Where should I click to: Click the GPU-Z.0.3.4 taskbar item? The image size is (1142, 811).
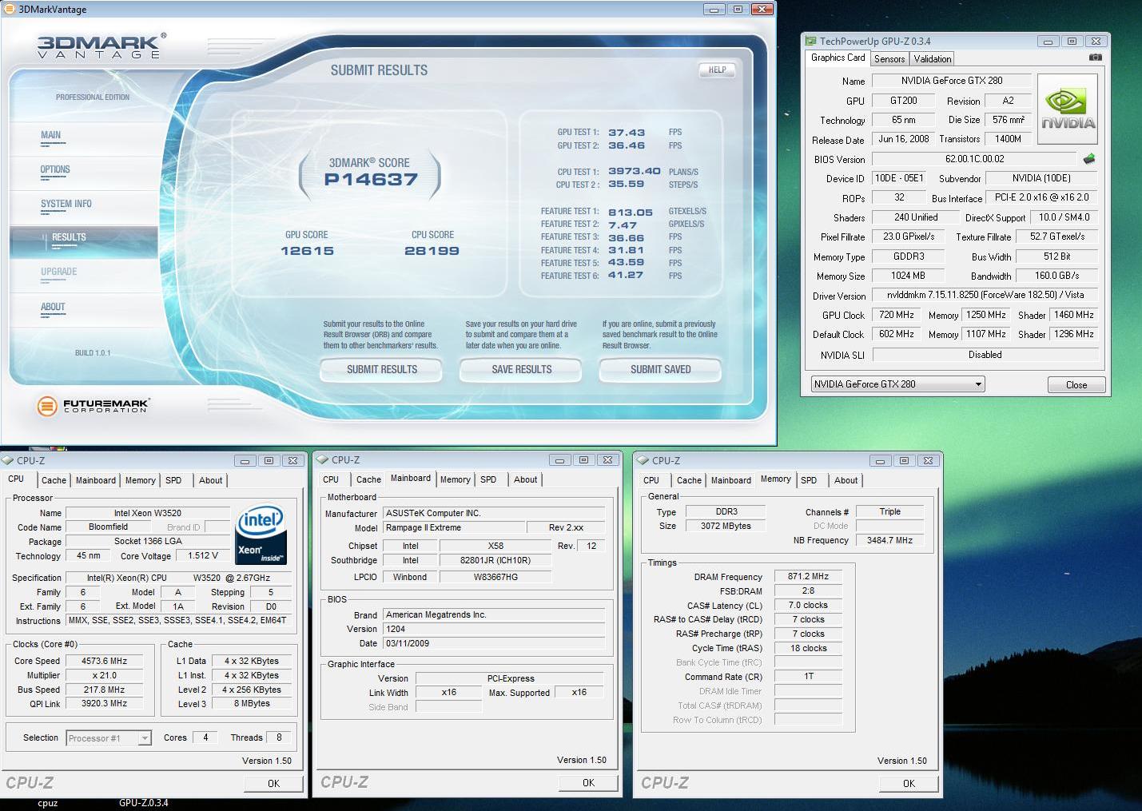click(x=144, y=803)
